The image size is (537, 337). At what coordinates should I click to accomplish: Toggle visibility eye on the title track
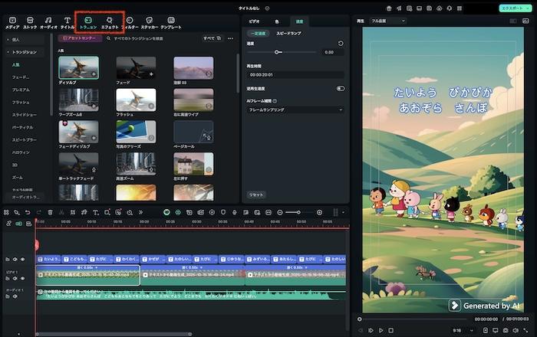tap(22, 260)
